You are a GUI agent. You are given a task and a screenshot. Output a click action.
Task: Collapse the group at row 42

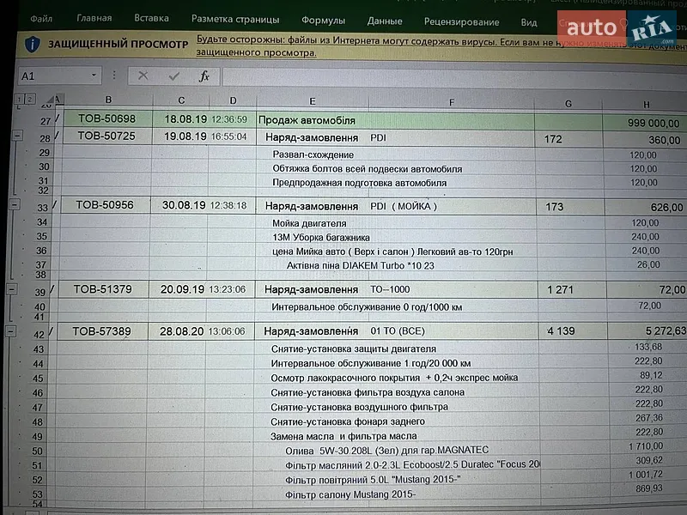[x=10, y=331]
